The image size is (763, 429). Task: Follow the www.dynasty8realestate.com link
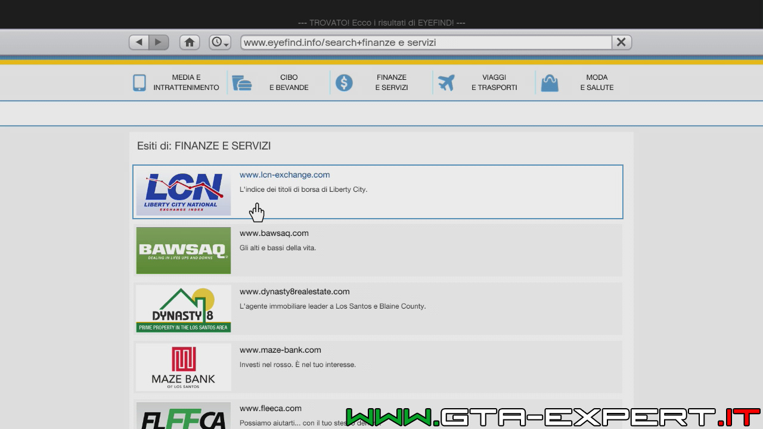294,291
